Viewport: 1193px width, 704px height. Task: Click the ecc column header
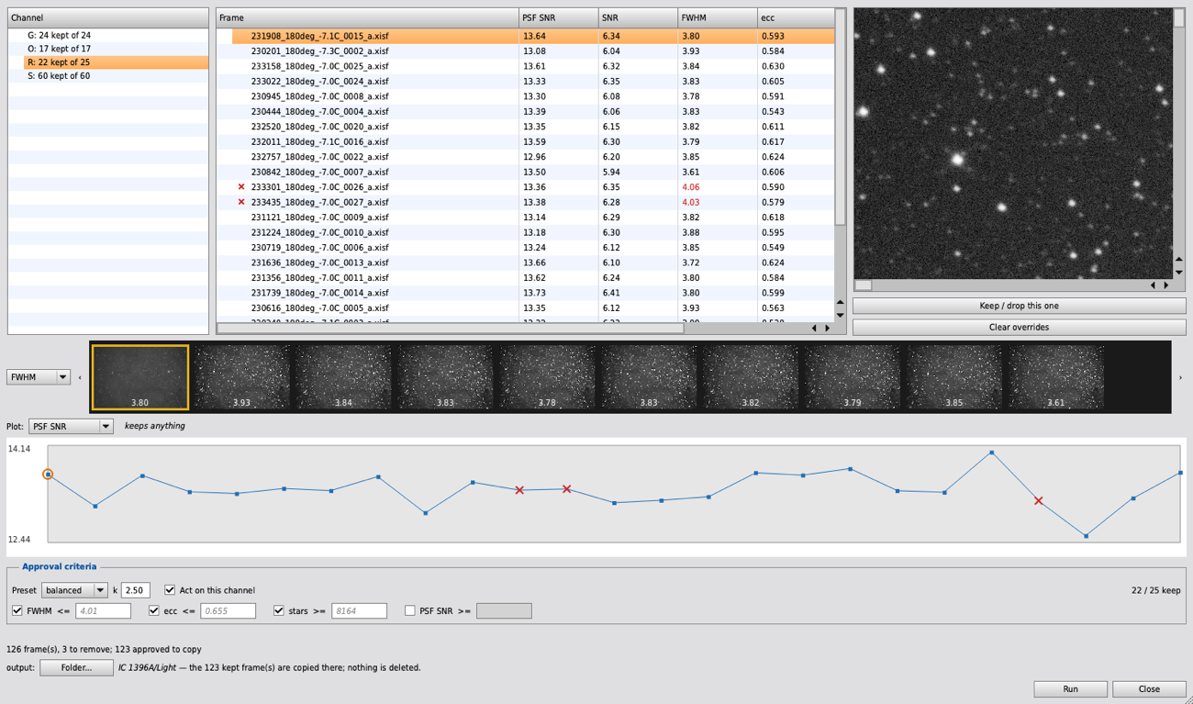point(796,17)
